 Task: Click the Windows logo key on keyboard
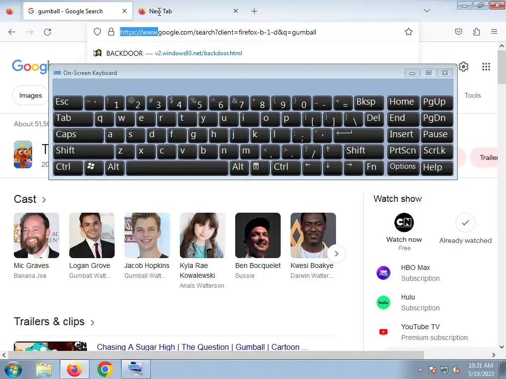click(x=94, y=168)
